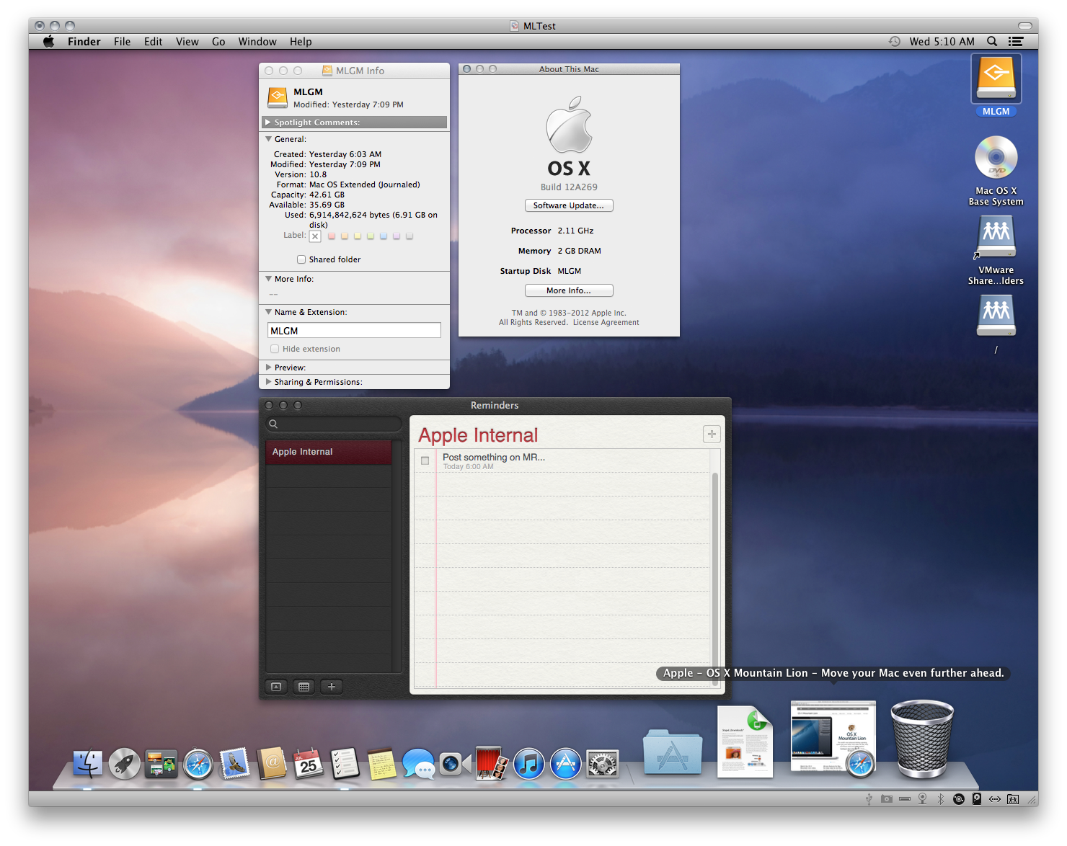The width and height of the screenshot is (1067, 846).
Task: Add new reminder with plus button
Action: point(712,434)
